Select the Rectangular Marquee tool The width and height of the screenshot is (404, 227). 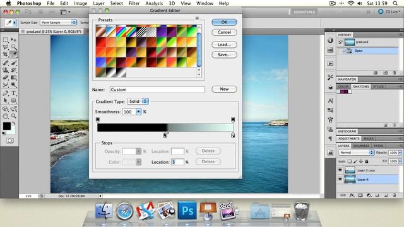pos(6,40)
